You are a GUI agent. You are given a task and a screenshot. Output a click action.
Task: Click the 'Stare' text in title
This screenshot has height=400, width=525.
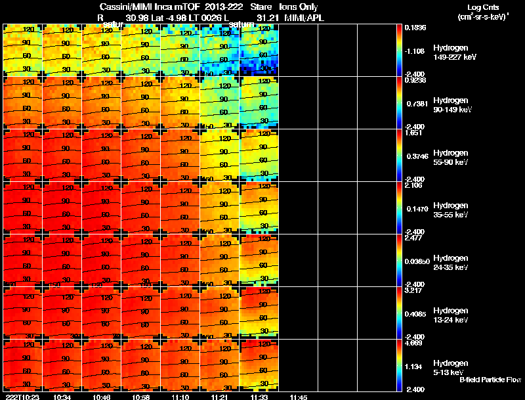click(261, 7)
